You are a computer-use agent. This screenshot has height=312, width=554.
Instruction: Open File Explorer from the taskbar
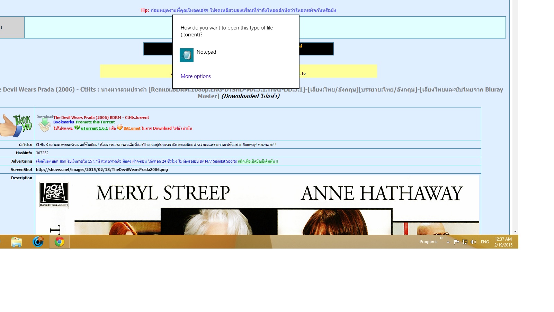point(16,242)
